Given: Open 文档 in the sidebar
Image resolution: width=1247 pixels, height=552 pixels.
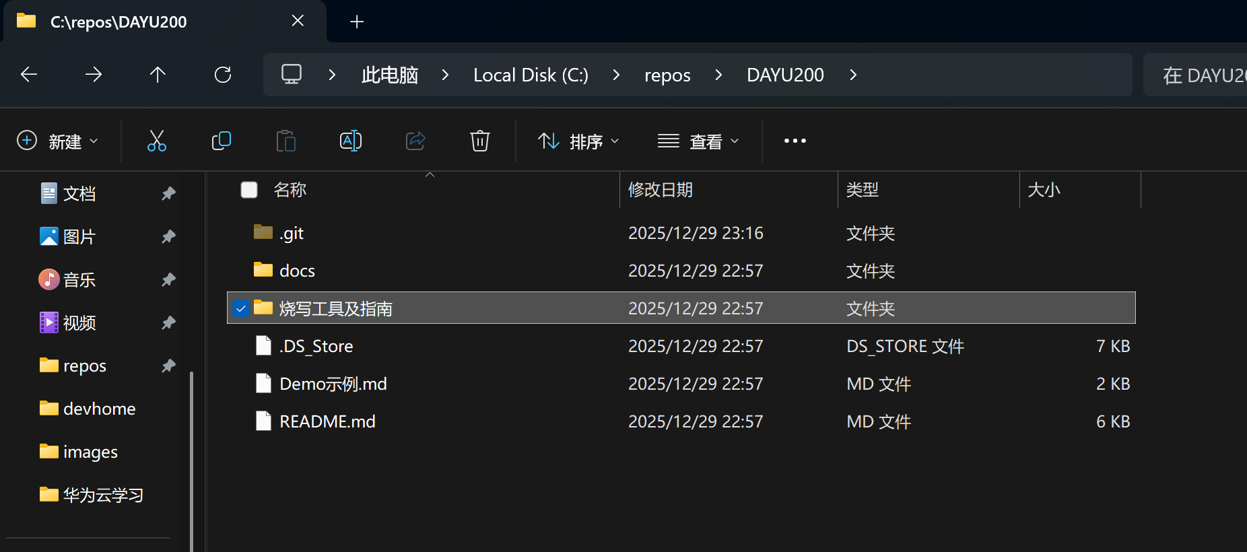Looking at the screenshot, I should point(79,194).
